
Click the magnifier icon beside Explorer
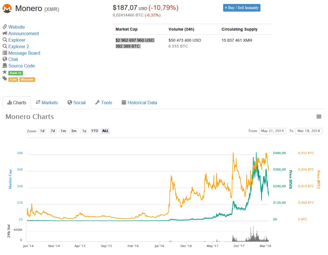tap(5, 40)
